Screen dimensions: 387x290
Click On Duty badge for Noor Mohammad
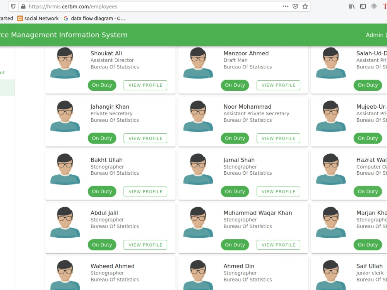tap(235, 138)
